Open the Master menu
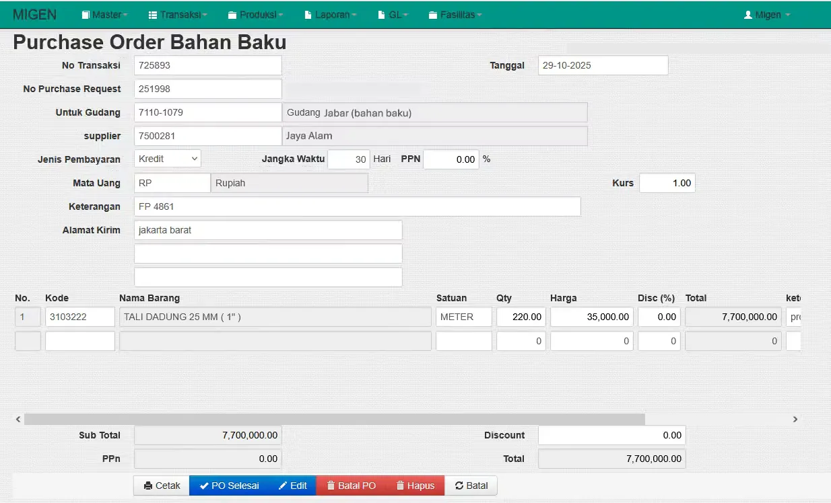Screen dimensions: 831x503 coord(104,15)
